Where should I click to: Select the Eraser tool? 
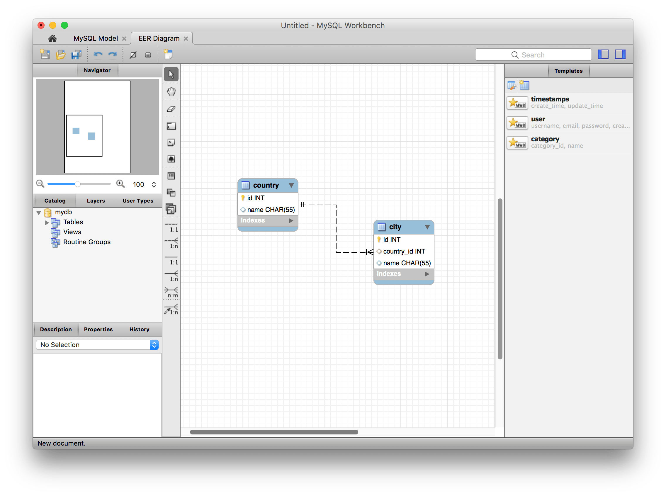(x=171, y=109)
